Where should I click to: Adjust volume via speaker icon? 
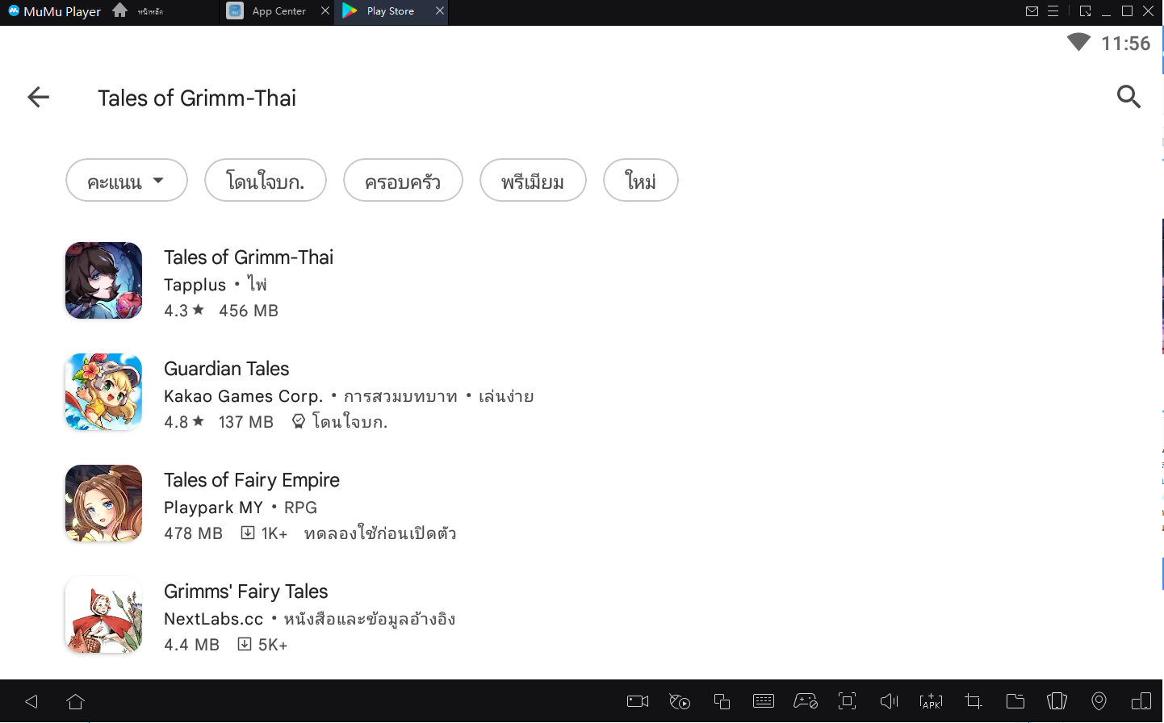pyautogui.click(x=889, y=701)
